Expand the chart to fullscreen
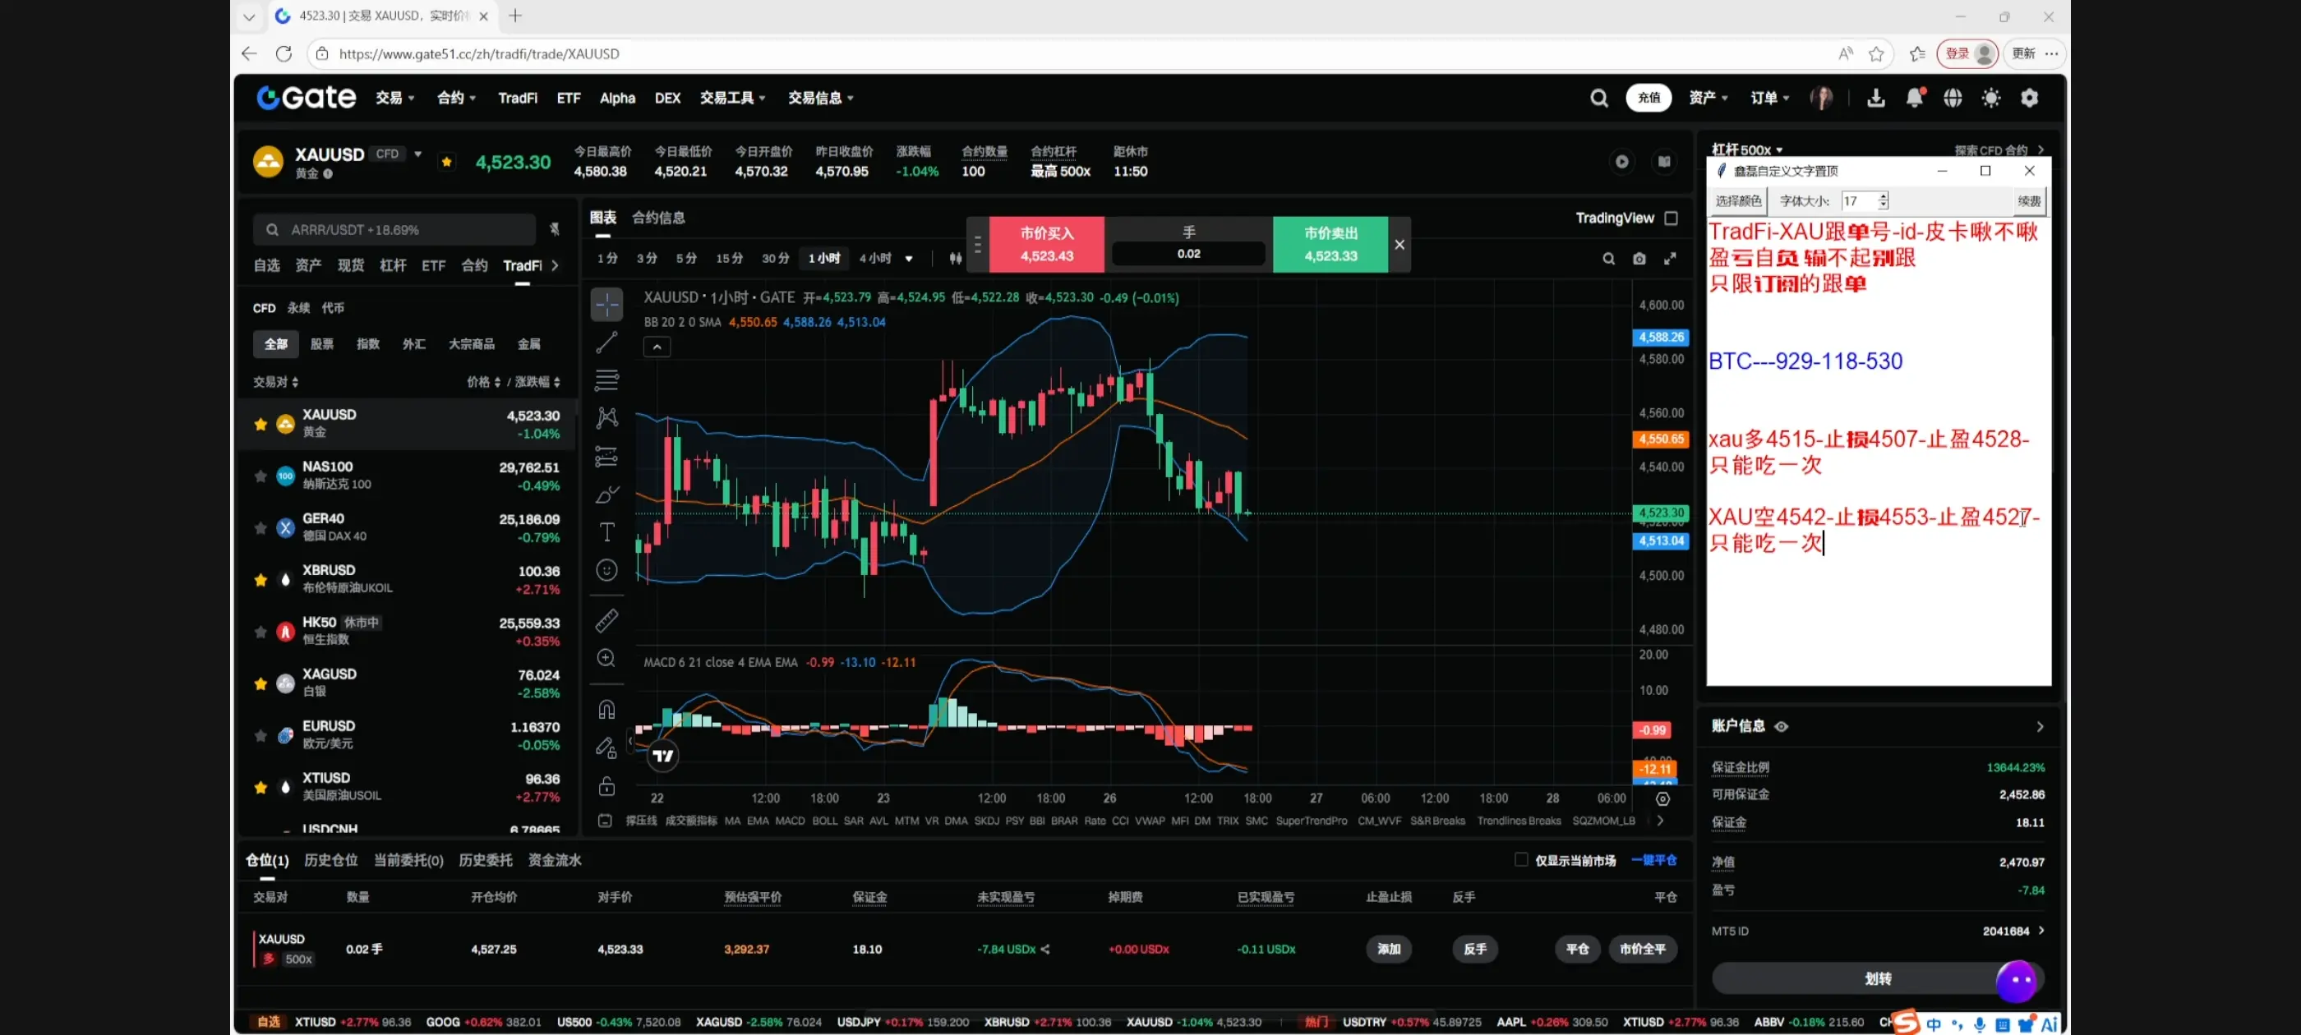This screenshot has height=1035, width=2301. tap(1670, 259)
